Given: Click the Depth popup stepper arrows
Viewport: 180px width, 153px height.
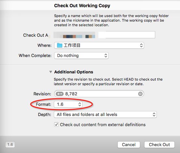Looking at the screenshot, I should pyautogui.click(x=154, y=114).
